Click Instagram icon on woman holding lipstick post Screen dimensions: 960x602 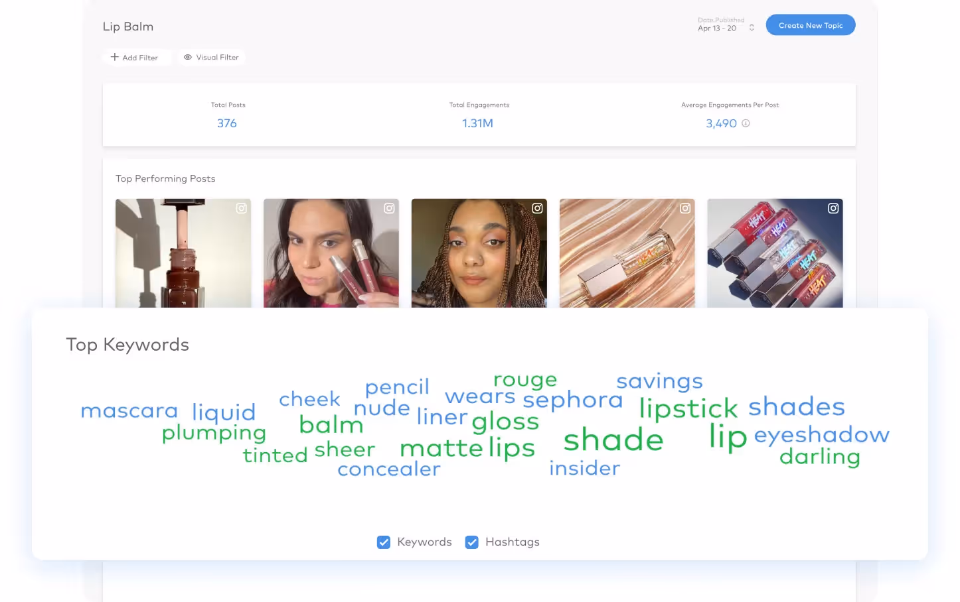390,208
